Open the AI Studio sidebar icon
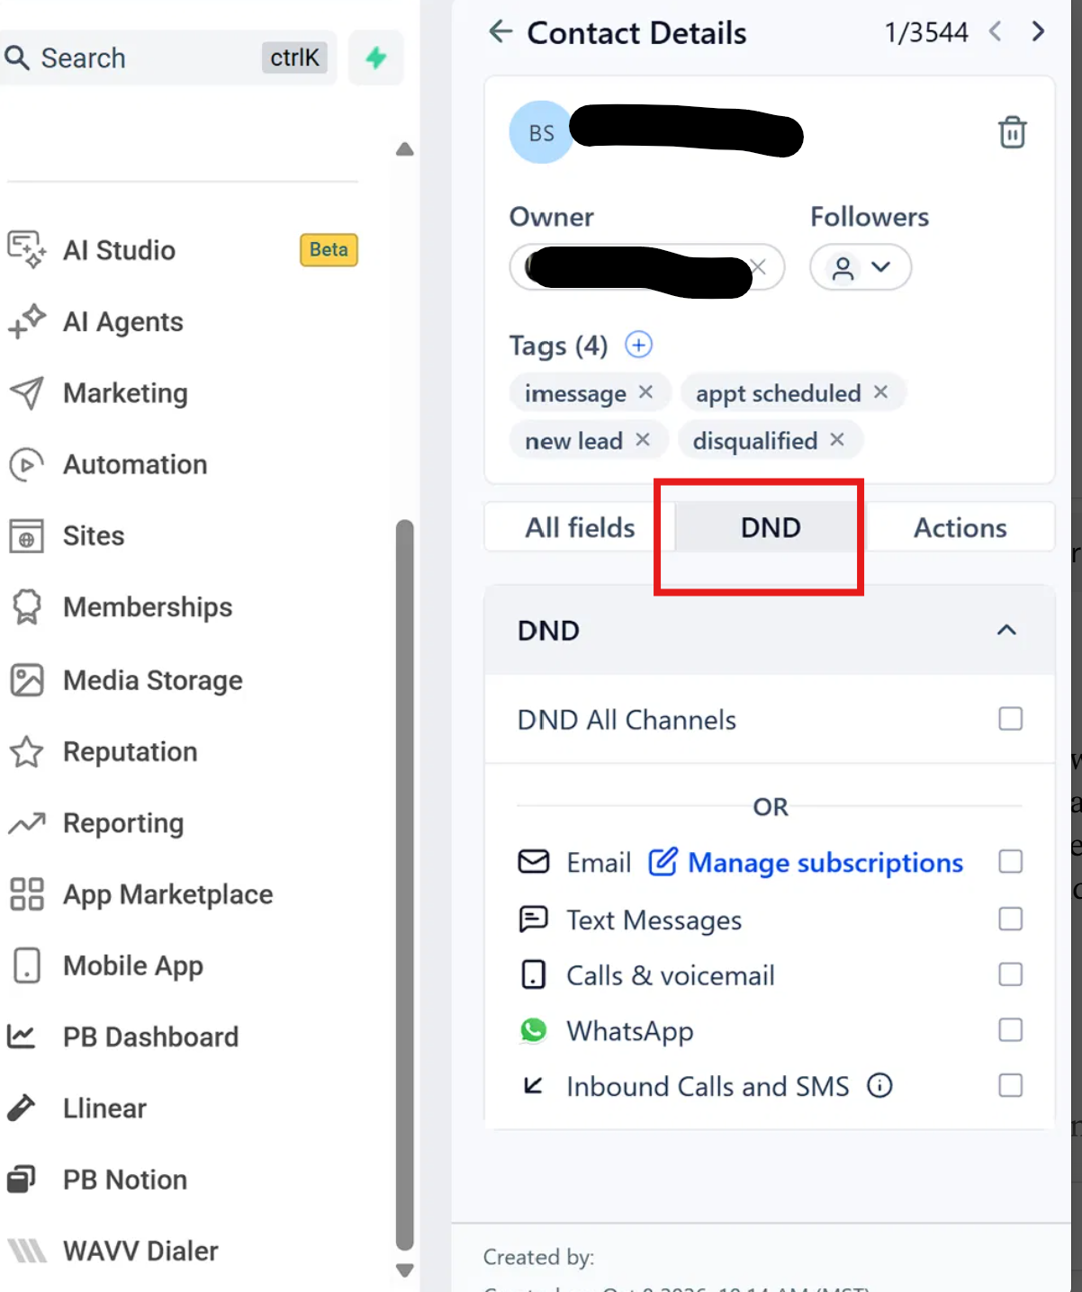 [x=26, y=250]
